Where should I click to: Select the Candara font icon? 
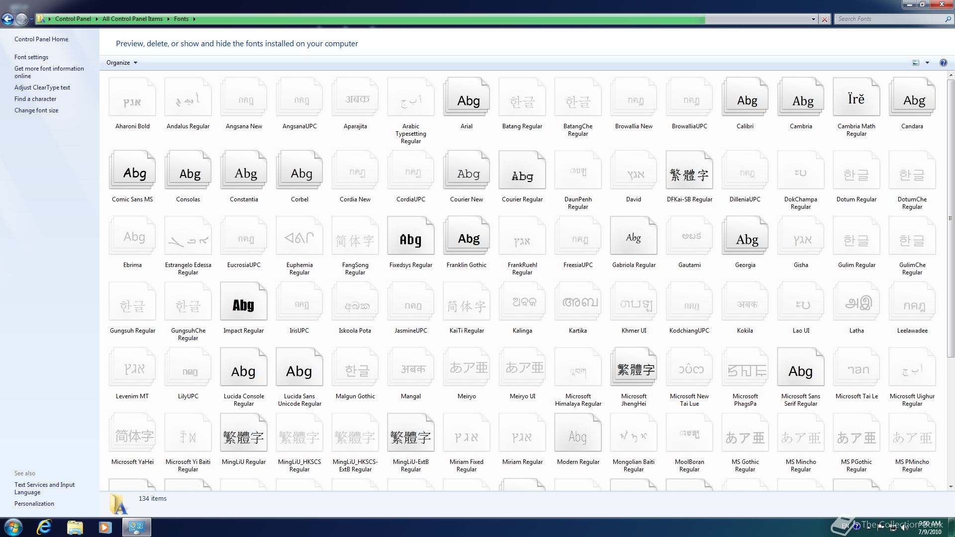912,97
